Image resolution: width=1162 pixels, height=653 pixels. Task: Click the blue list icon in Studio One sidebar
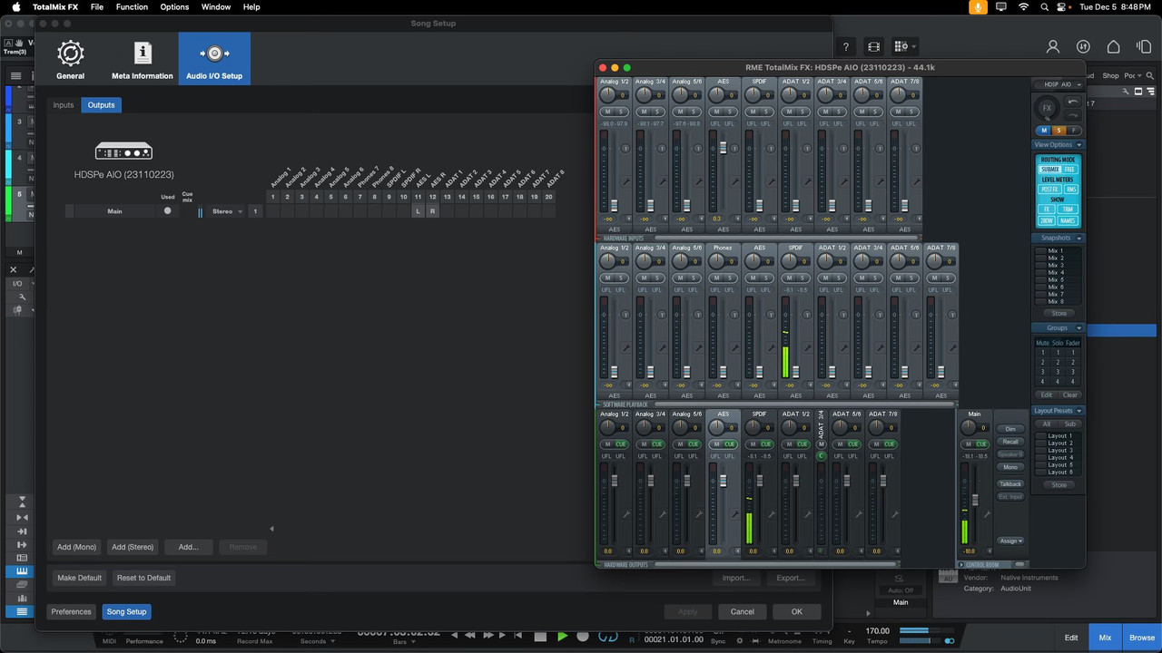pyautogui.click(x=22, y=612)
